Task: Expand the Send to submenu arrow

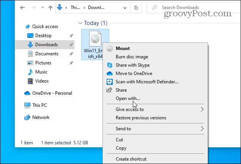Action: (x=202, y=129)
